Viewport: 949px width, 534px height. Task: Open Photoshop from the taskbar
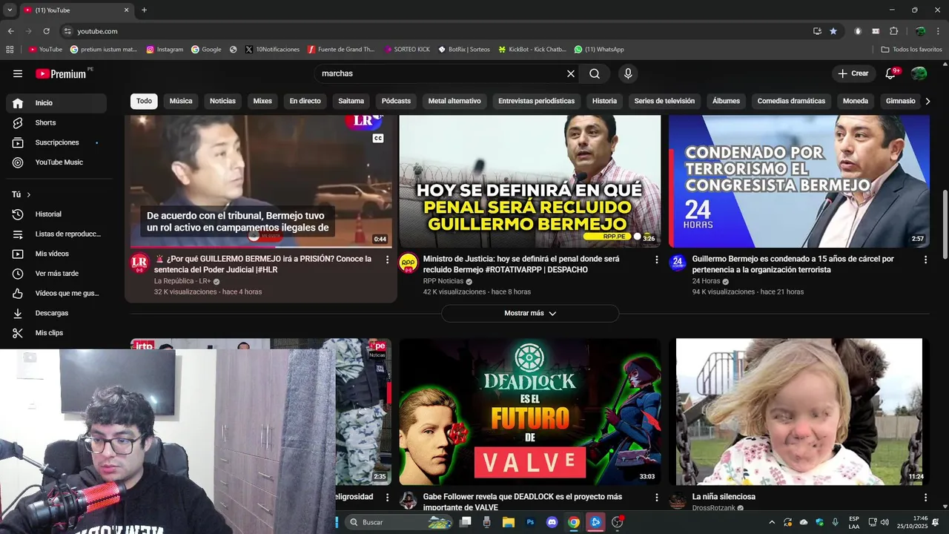click(530, 522)
